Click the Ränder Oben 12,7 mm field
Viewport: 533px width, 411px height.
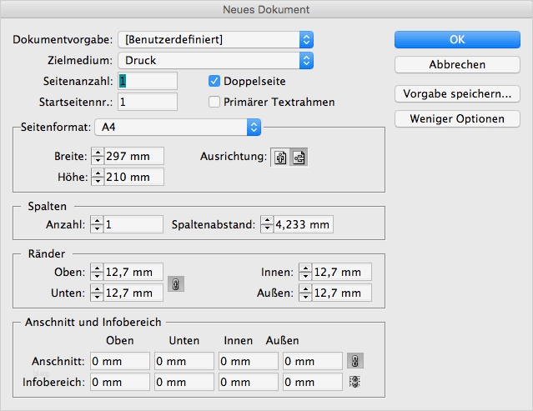[x=133, y=272]
